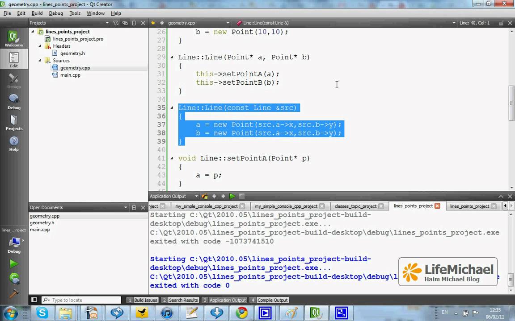This screenshot has height=321, width=515.
Task: Close the Open Documents panel
Action: 143,208
